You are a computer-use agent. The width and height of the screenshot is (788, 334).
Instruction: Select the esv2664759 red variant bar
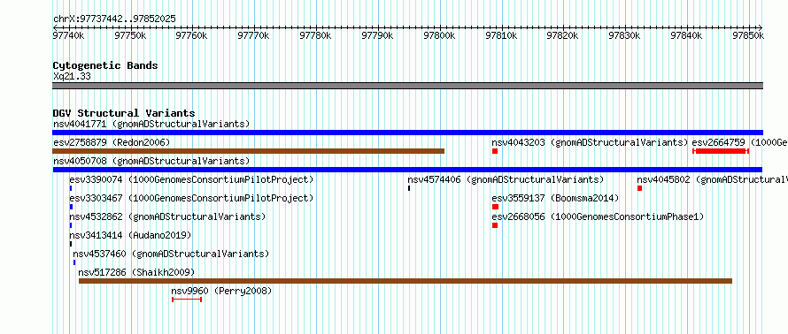tap(721, 151)
